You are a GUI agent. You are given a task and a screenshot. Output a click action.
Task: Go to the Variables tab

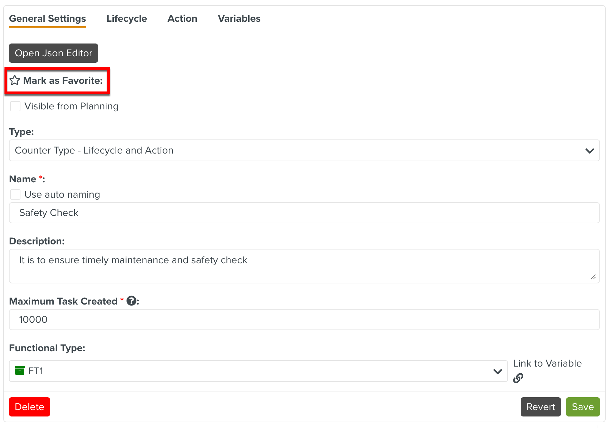pos(239,19)
